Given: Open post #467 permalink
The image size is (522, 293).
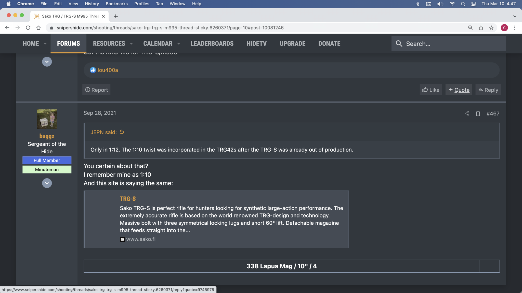Looking at the screenshot, I should [x=493, y=113].
